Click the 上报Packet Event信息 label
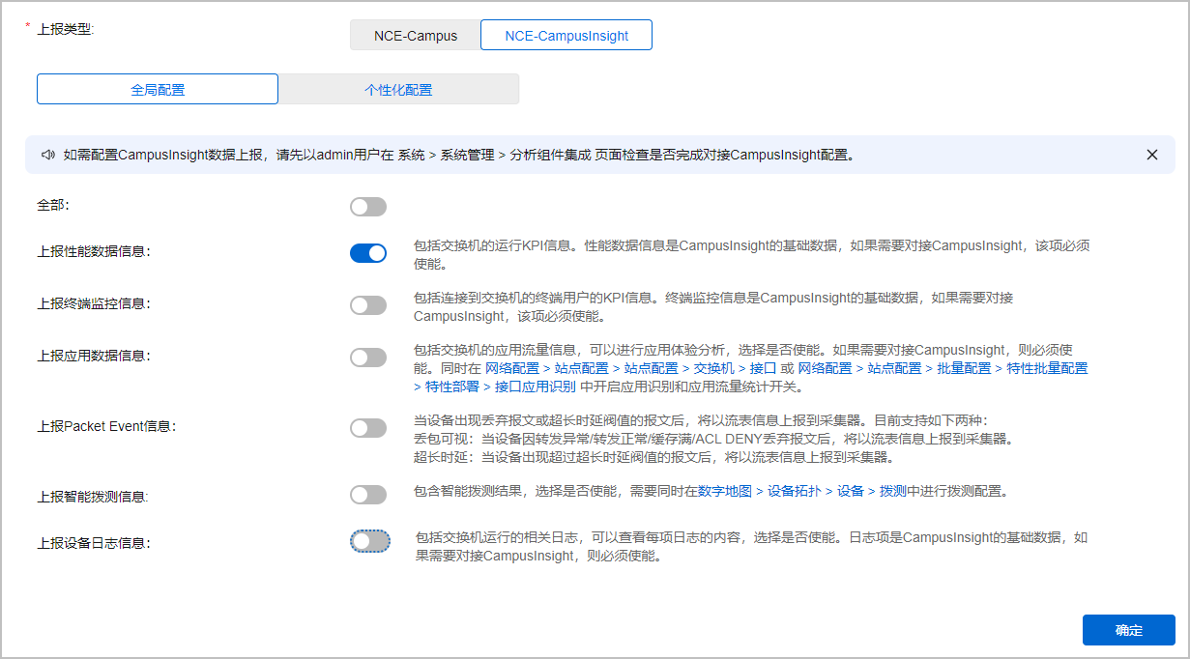The image size is (1190, 659). point(107,425)
